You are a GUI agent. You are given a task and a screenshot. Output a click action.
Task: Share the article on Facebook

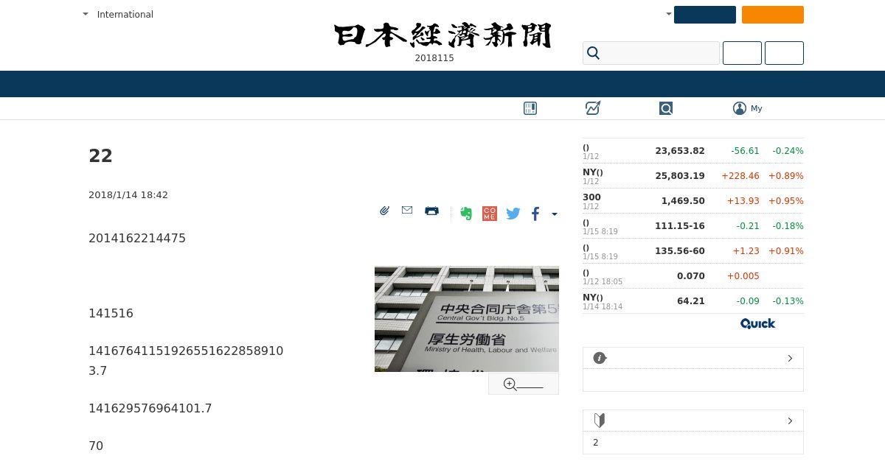click(535, 214)
